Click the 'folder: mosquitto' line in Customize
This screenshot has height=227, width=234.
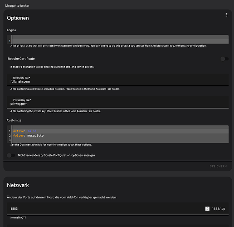[x=28, y=136]
